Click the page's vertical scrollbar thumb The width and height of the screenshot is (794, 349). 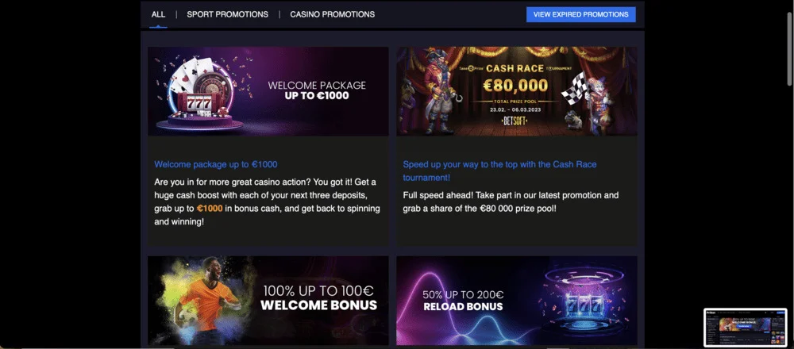pos(789,48)
